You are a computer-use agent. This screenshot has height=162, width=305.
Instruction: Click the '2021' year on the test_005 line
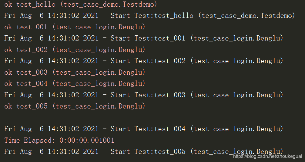click(x=91, y=151)
